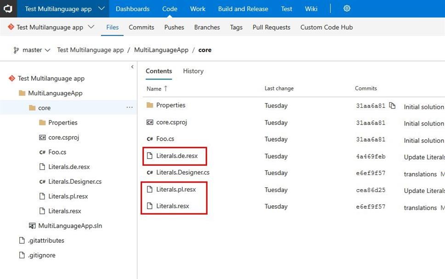Open the MultiLanguageApp.sln solution icon
445x279 pixels.
(32, 225)
